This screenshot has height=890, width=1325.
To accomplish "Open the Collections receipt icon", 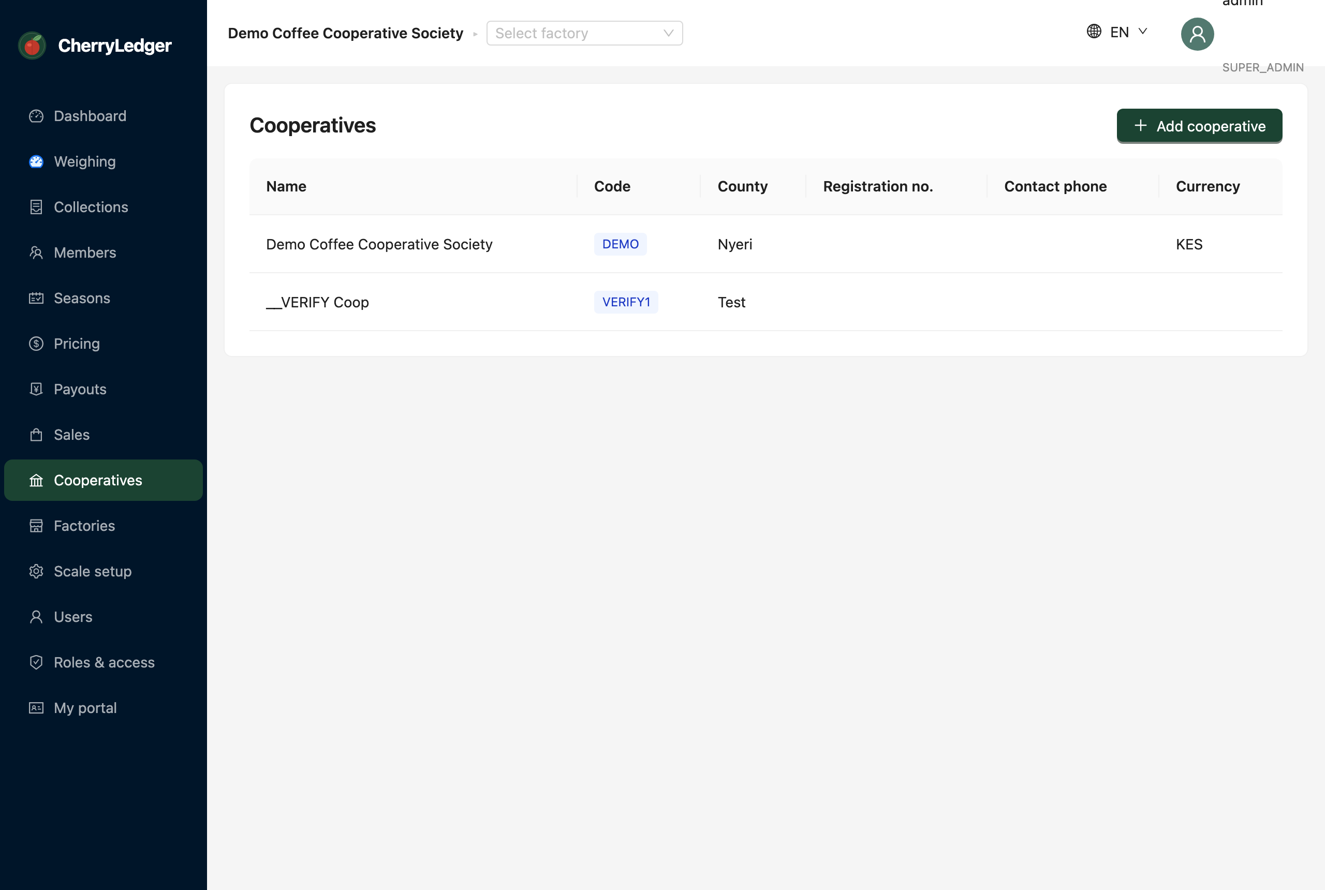I will [36, 207].
